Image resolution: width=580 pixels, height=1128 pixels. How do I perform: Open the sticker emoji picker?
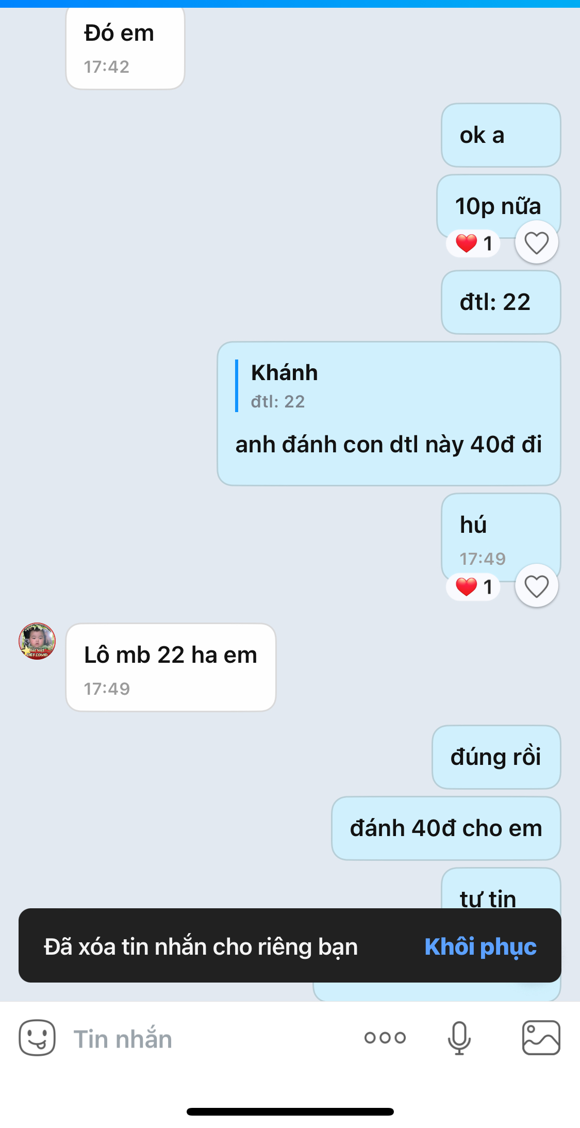click(x=37, y=1038)
